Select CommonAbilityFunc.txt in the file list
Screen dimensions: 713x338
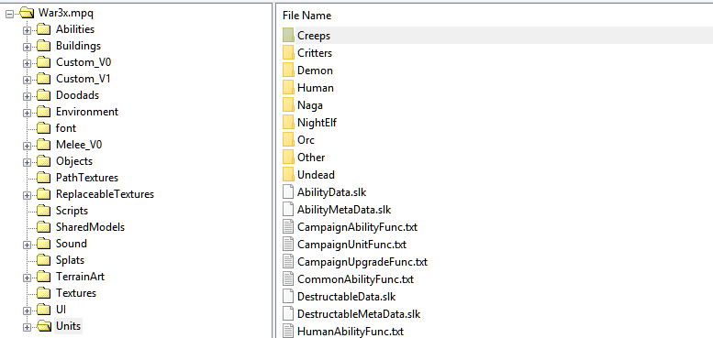tap(356, 279)
